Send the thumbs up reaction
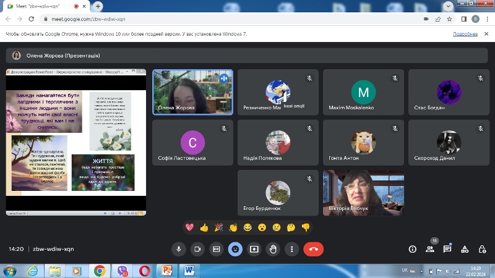495x278 pixels. pos(204,227)
